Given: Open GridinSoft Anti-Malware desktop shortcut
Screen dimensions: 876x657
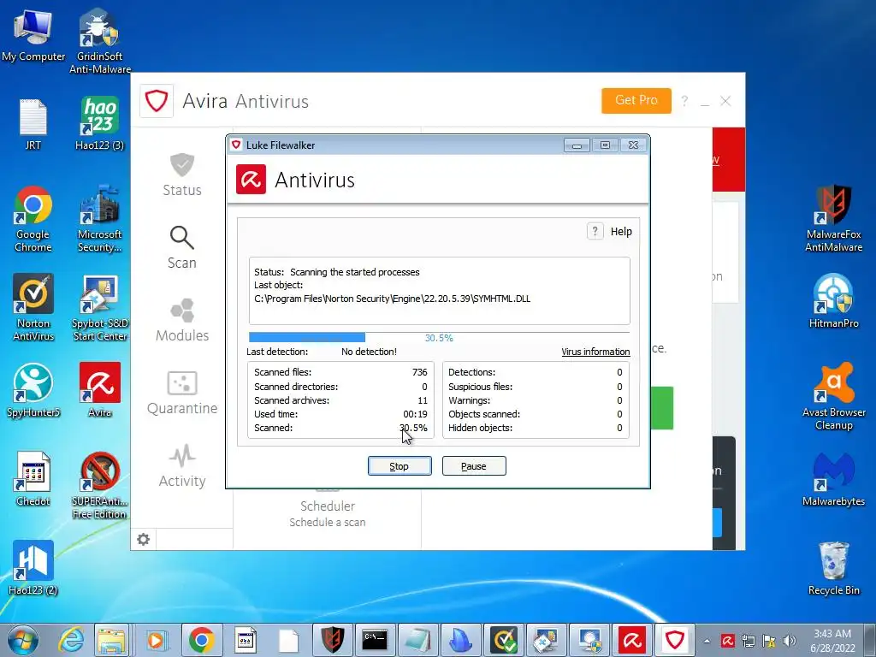Looking at the screenshot, I should click(x=100, y=40).
